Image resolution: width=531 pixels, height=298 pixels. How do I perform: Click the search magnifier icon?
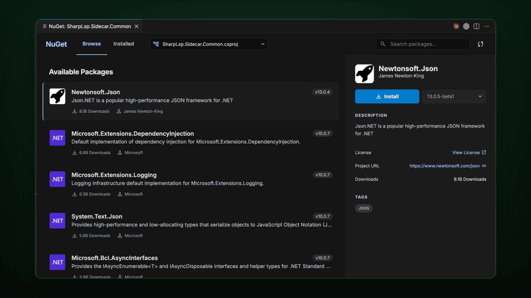383,44
